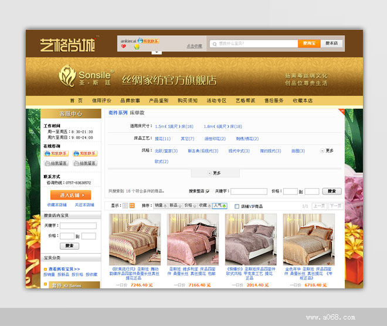Click the second 和我联系 Wangwang chat button
Image resolution: width=387 pixels, height=326 pixels.
pyautogui.click(x=85, y=153)
